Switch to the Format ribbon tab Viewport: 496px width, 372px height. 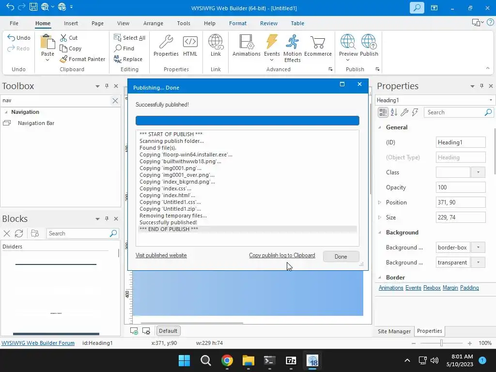click(237, 23)
